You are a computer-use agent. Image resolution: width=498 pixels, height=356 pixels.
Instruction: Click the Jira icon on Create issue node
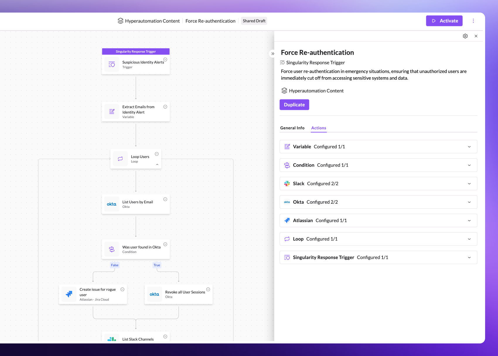point(69,294)
